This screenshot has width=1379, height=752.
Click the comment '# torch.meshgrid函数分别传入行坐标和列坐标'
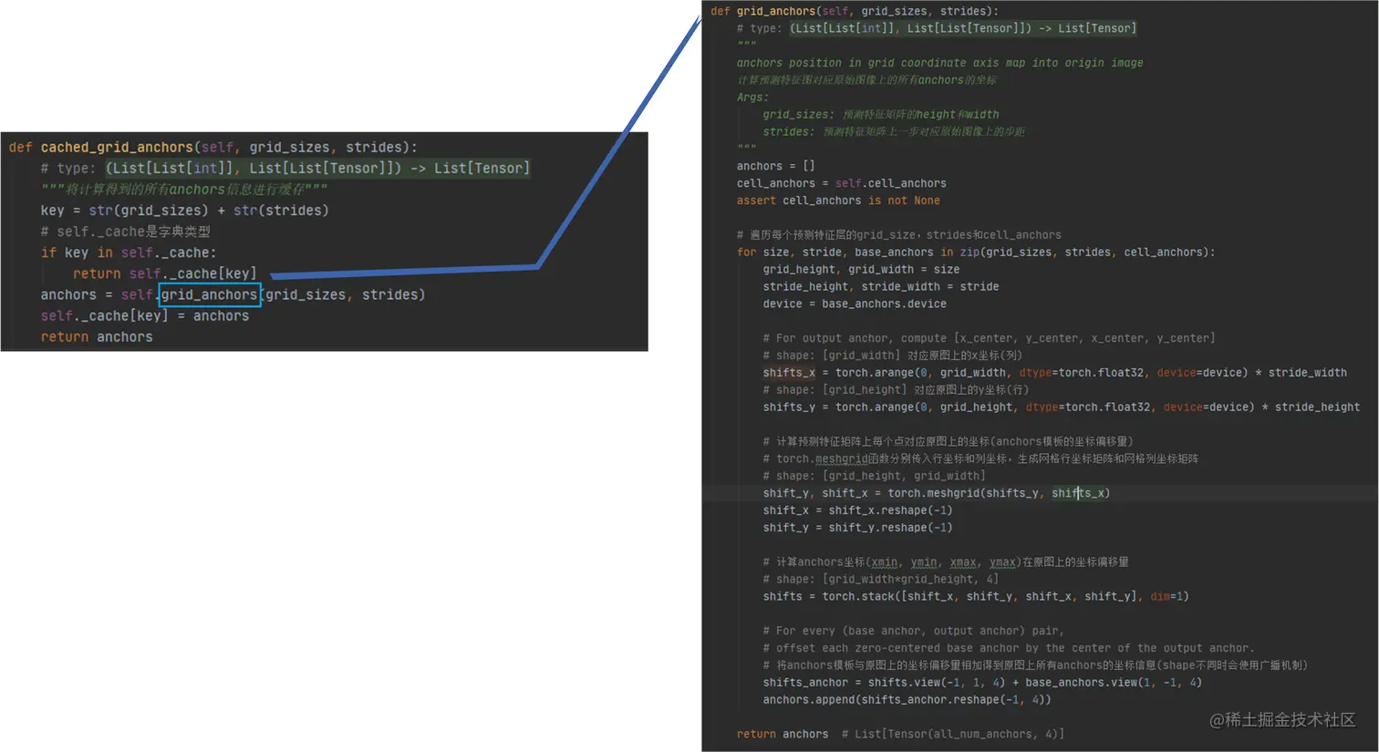[x=981, y=458]
